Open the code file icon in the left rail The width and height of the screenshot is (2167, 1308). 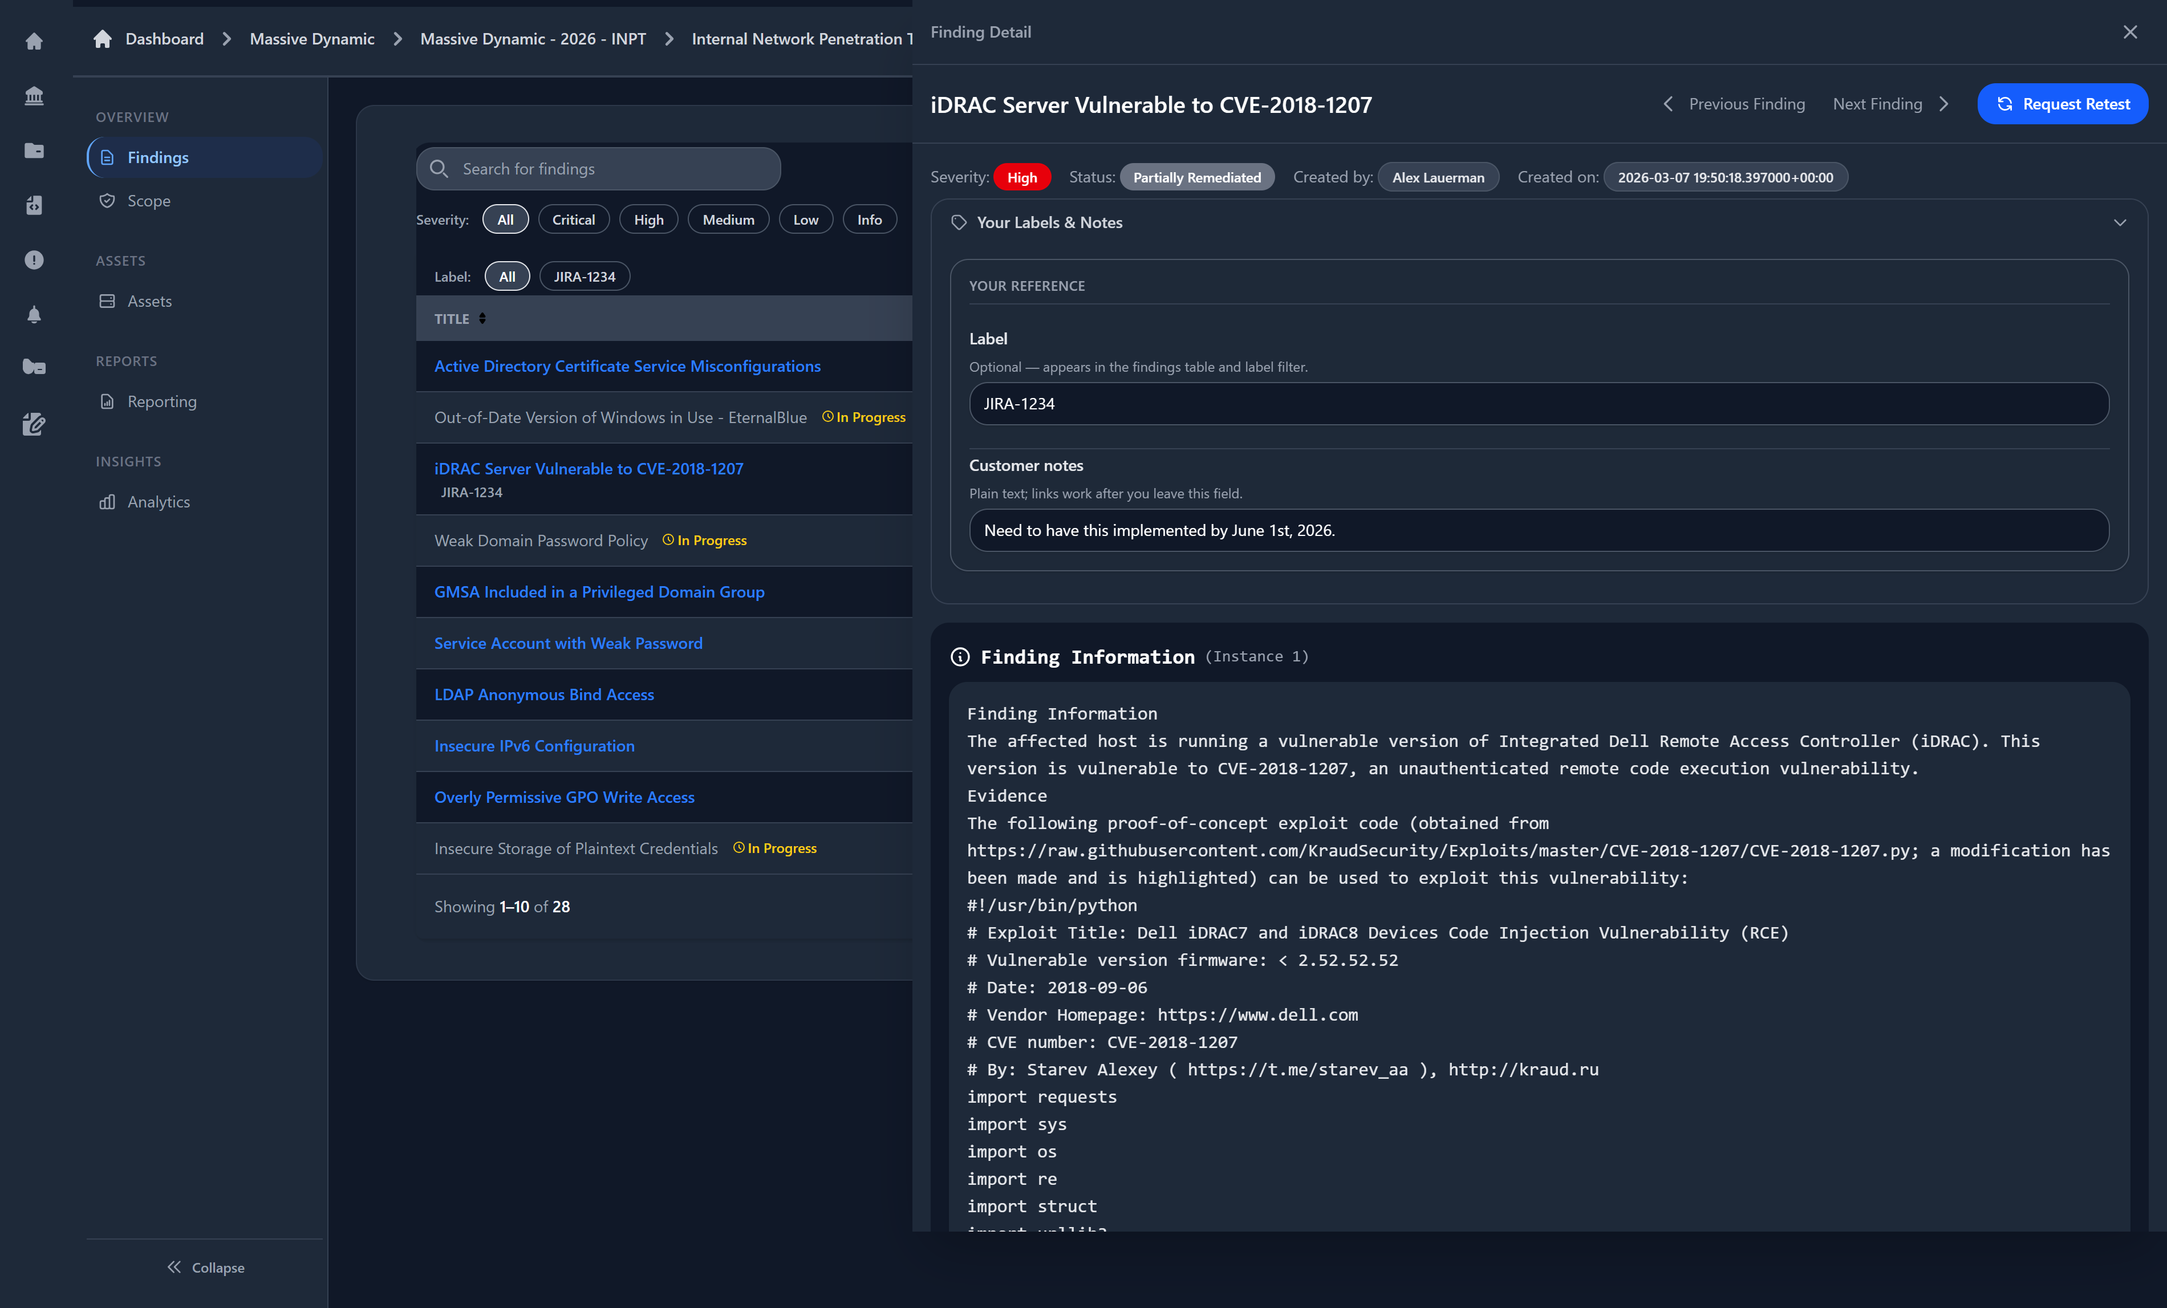click(34, 205)
